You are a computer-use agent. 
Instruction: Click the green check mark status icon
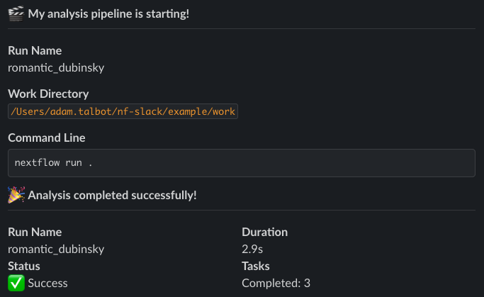16,283
